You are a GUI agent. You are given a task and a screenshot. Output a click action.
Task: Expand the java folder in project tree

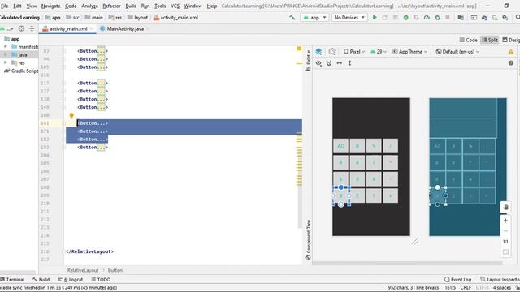6,54
